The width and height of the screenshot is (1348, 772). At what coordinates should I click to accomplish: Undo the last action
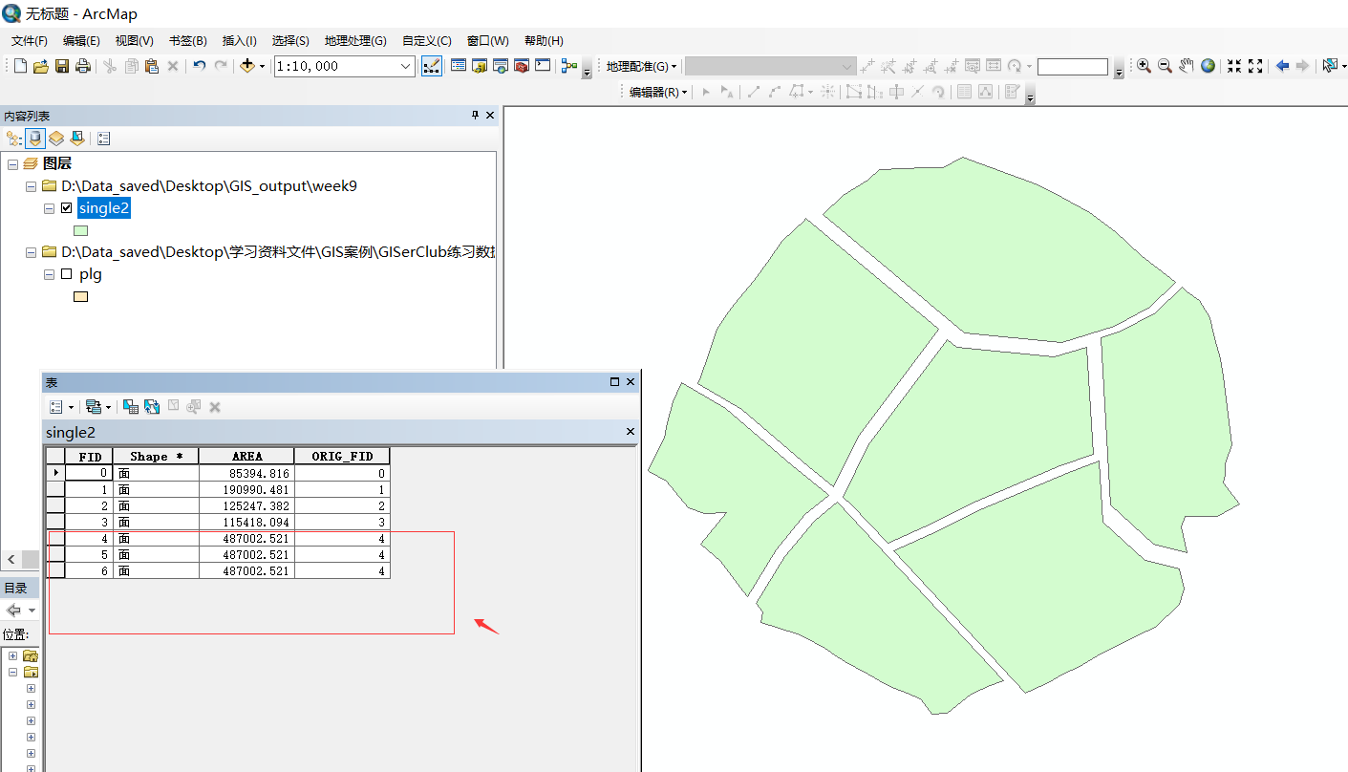pyautogui.click(x=199, y=66)
